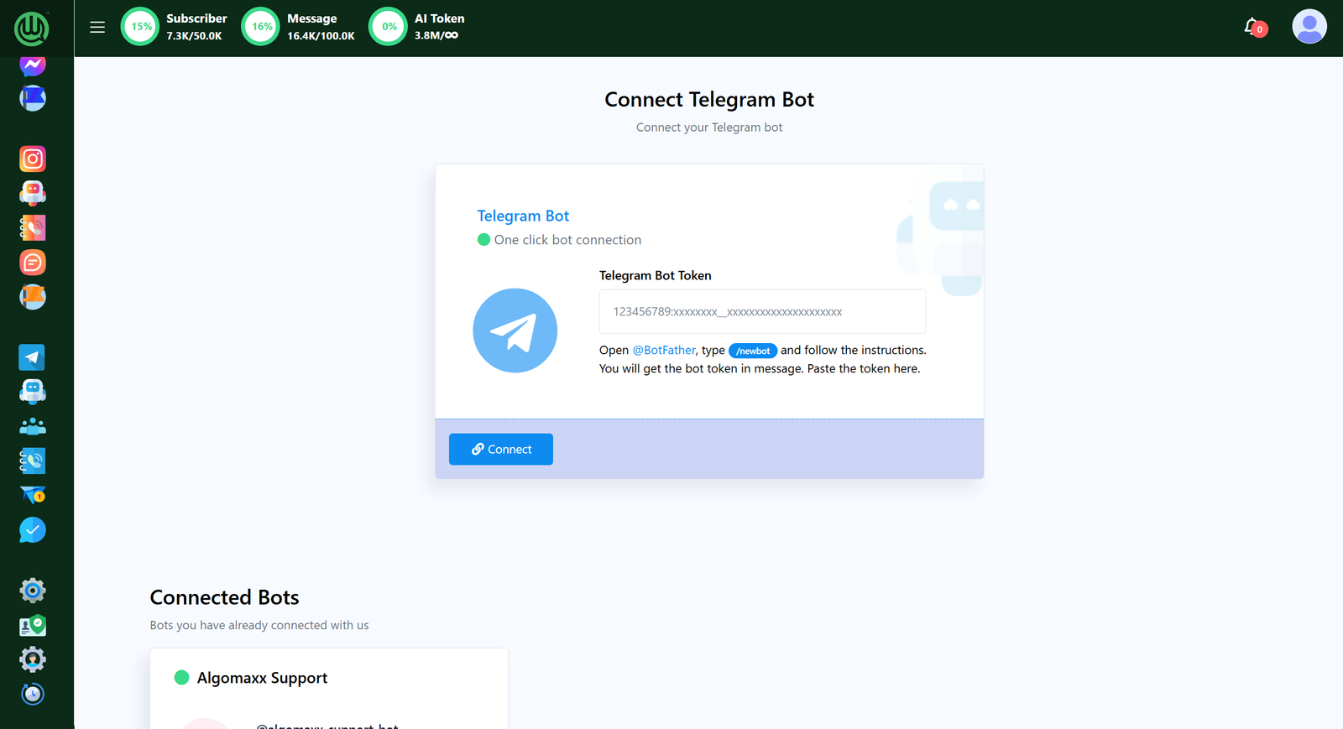This screenshot has height=729, width=1343.
Task: Open the blue-centered gear settings icon
Action: [33, 591]
